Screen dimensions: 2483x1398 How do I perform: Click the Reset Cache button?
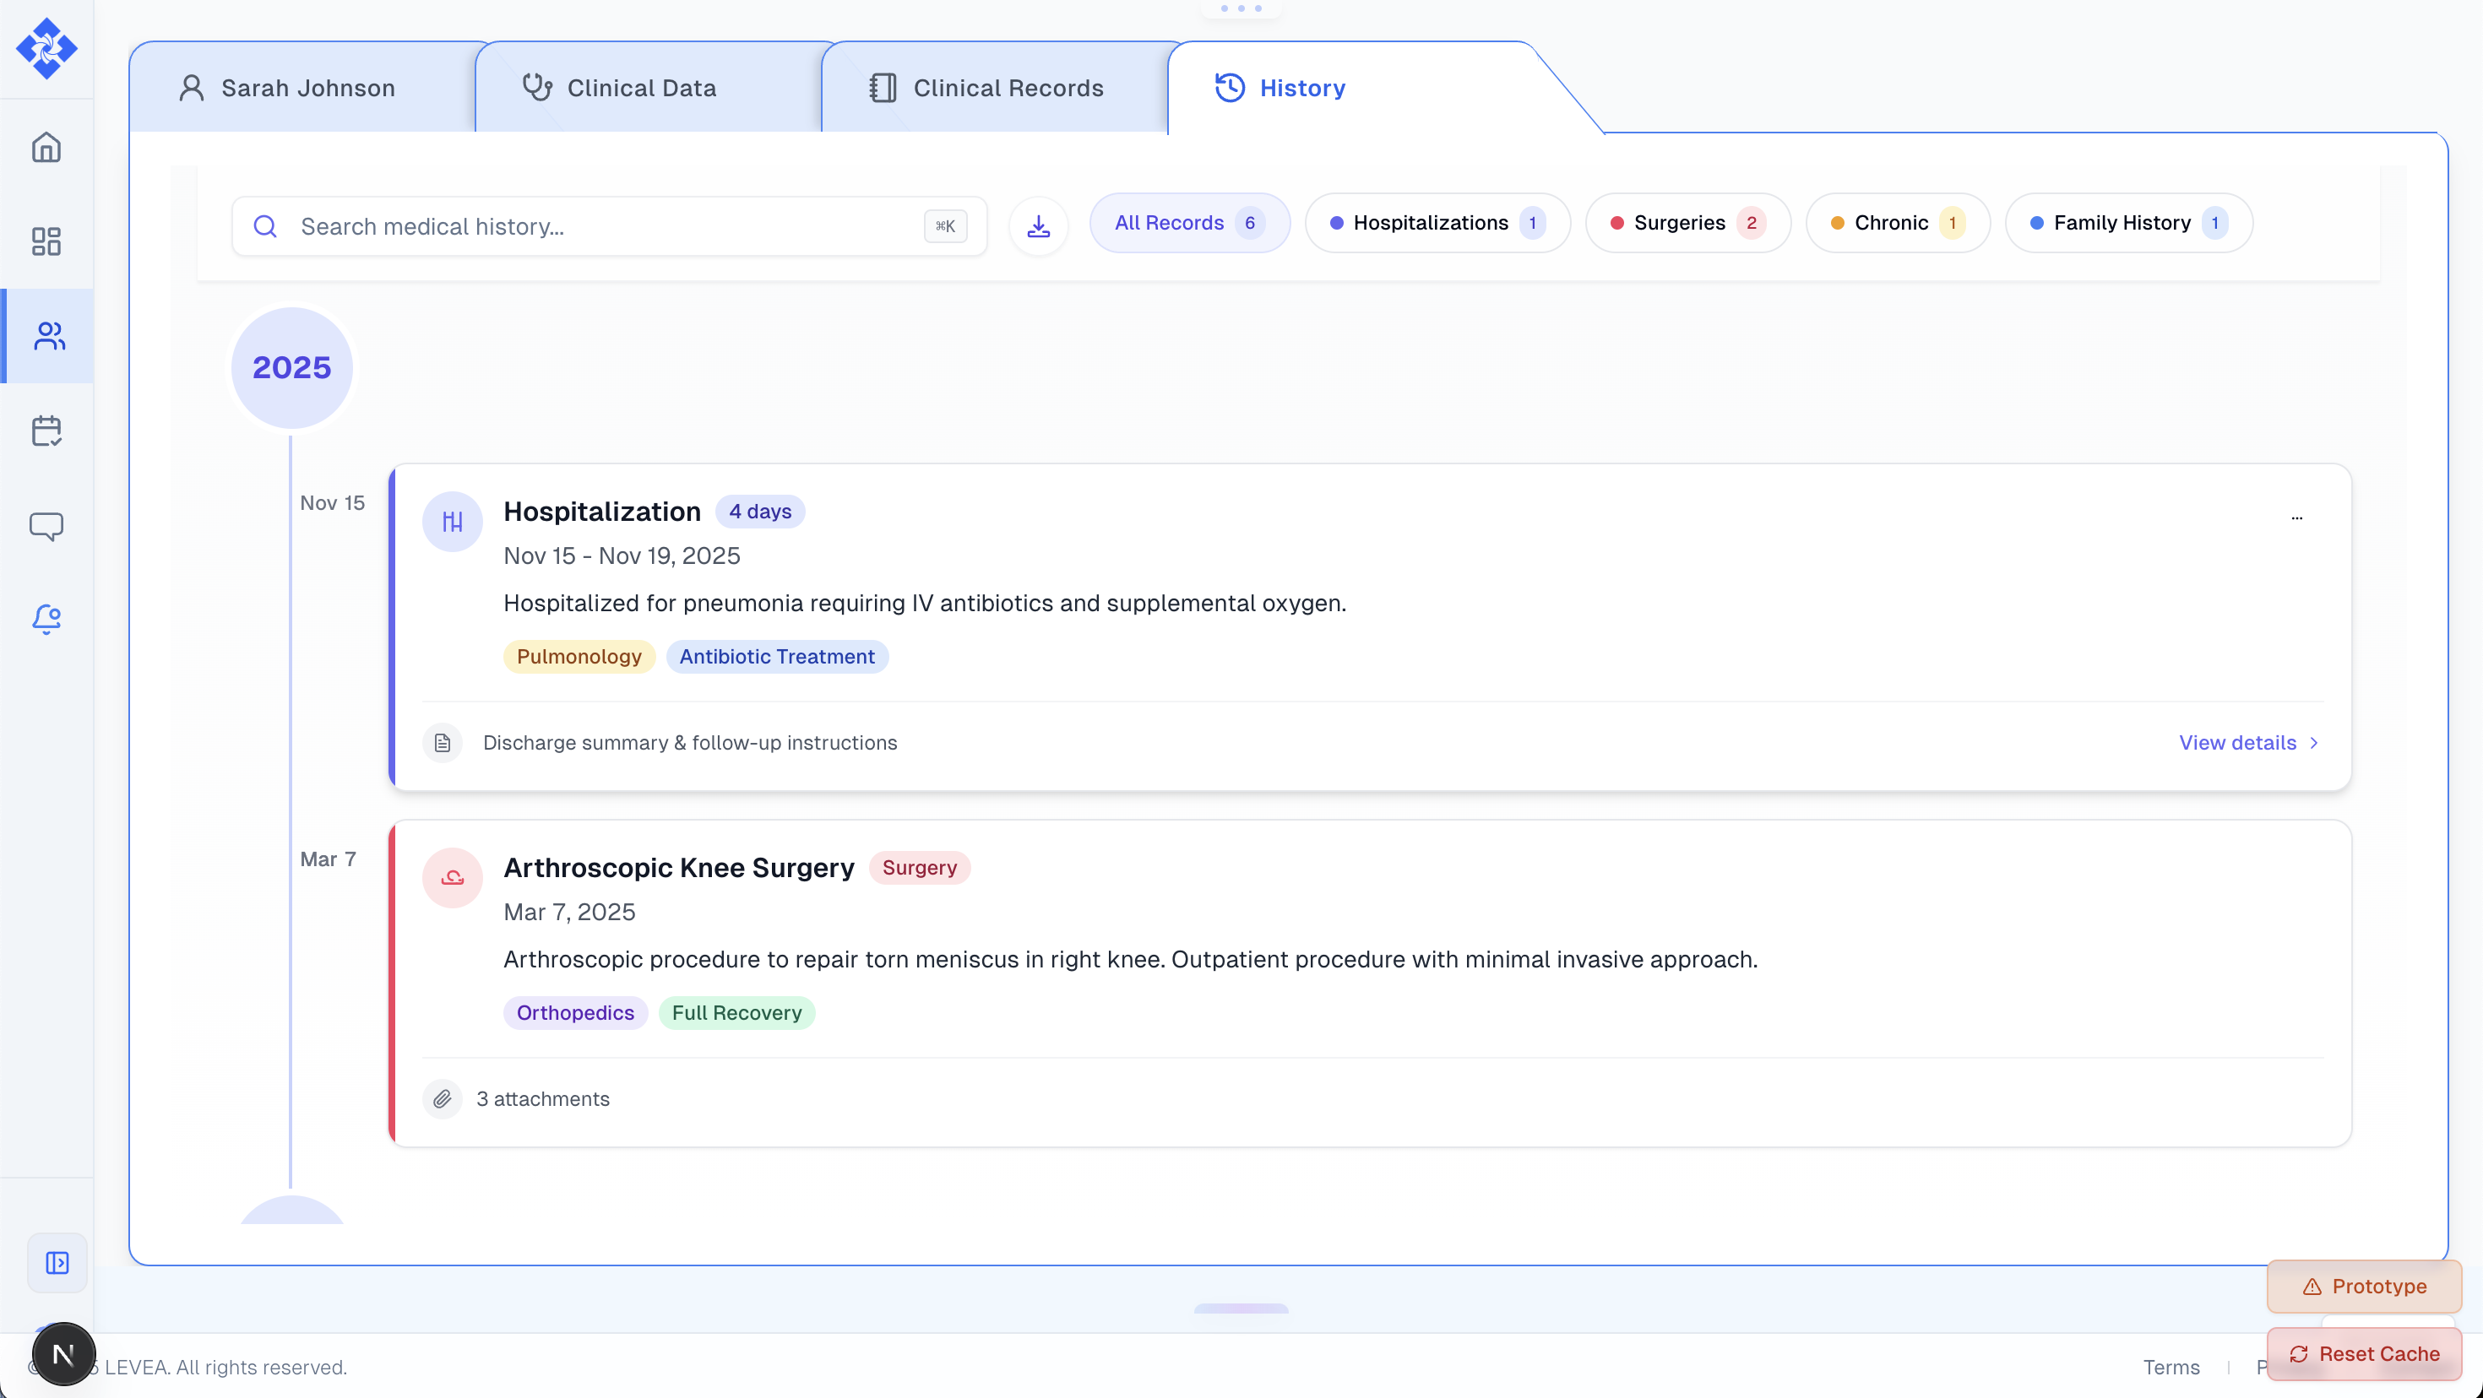2363,1354
